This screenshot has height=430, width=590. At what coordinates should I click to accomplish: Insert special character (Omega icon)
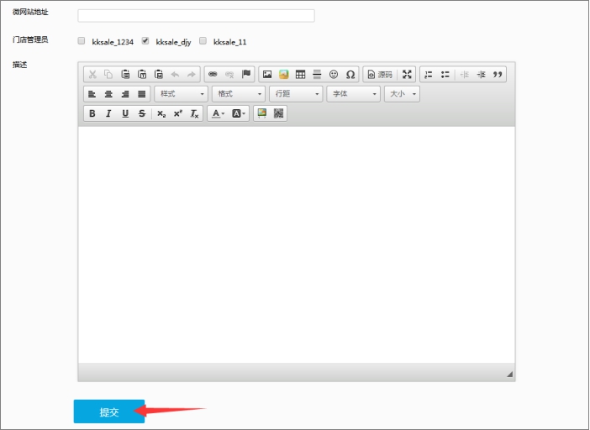click(x=350, y=75)
